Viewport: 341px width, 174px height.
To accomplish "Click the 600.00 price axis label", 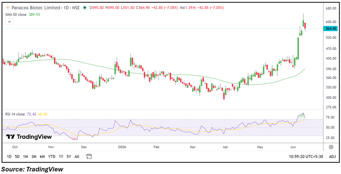I will (x=331, y=22).
